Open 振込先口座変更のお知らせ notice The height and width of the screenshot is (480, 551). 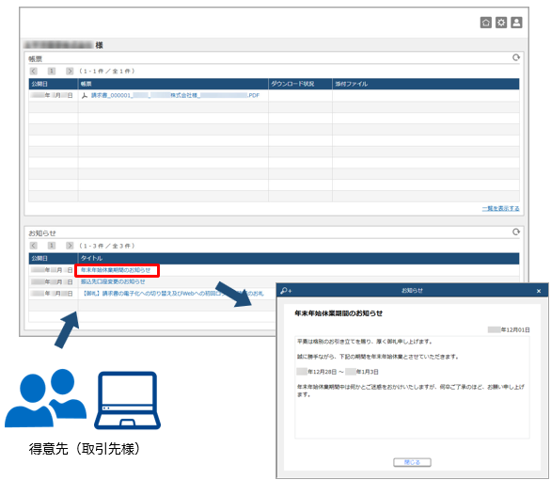click(113, 281)
